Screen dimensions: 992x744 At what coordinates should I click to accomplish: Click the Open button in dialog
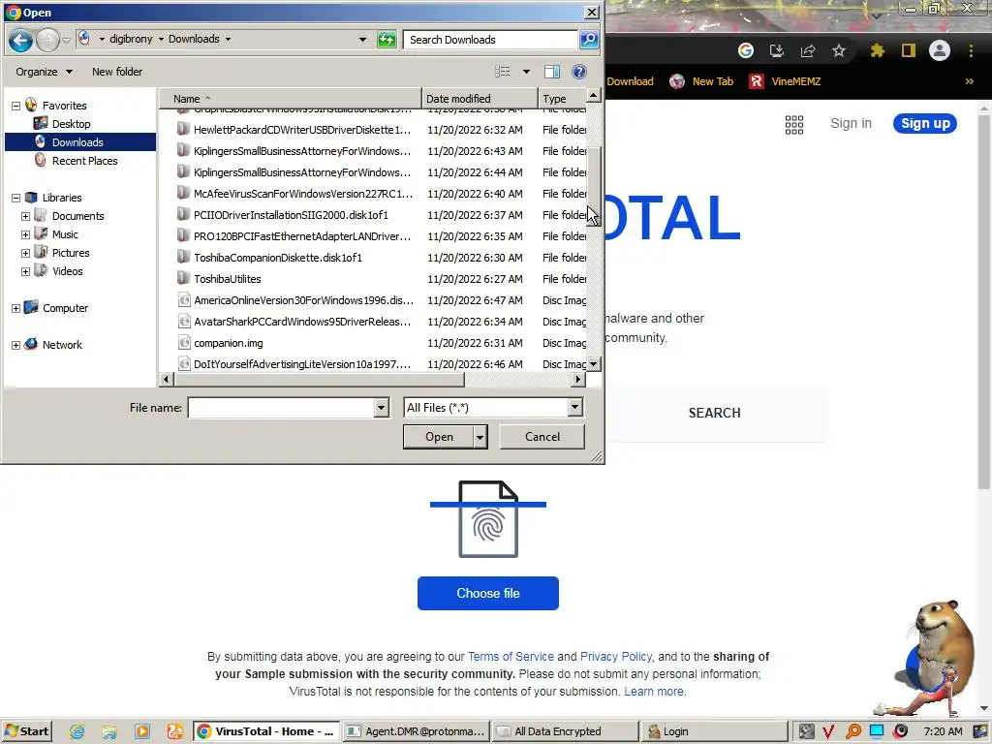click(439, 437)
